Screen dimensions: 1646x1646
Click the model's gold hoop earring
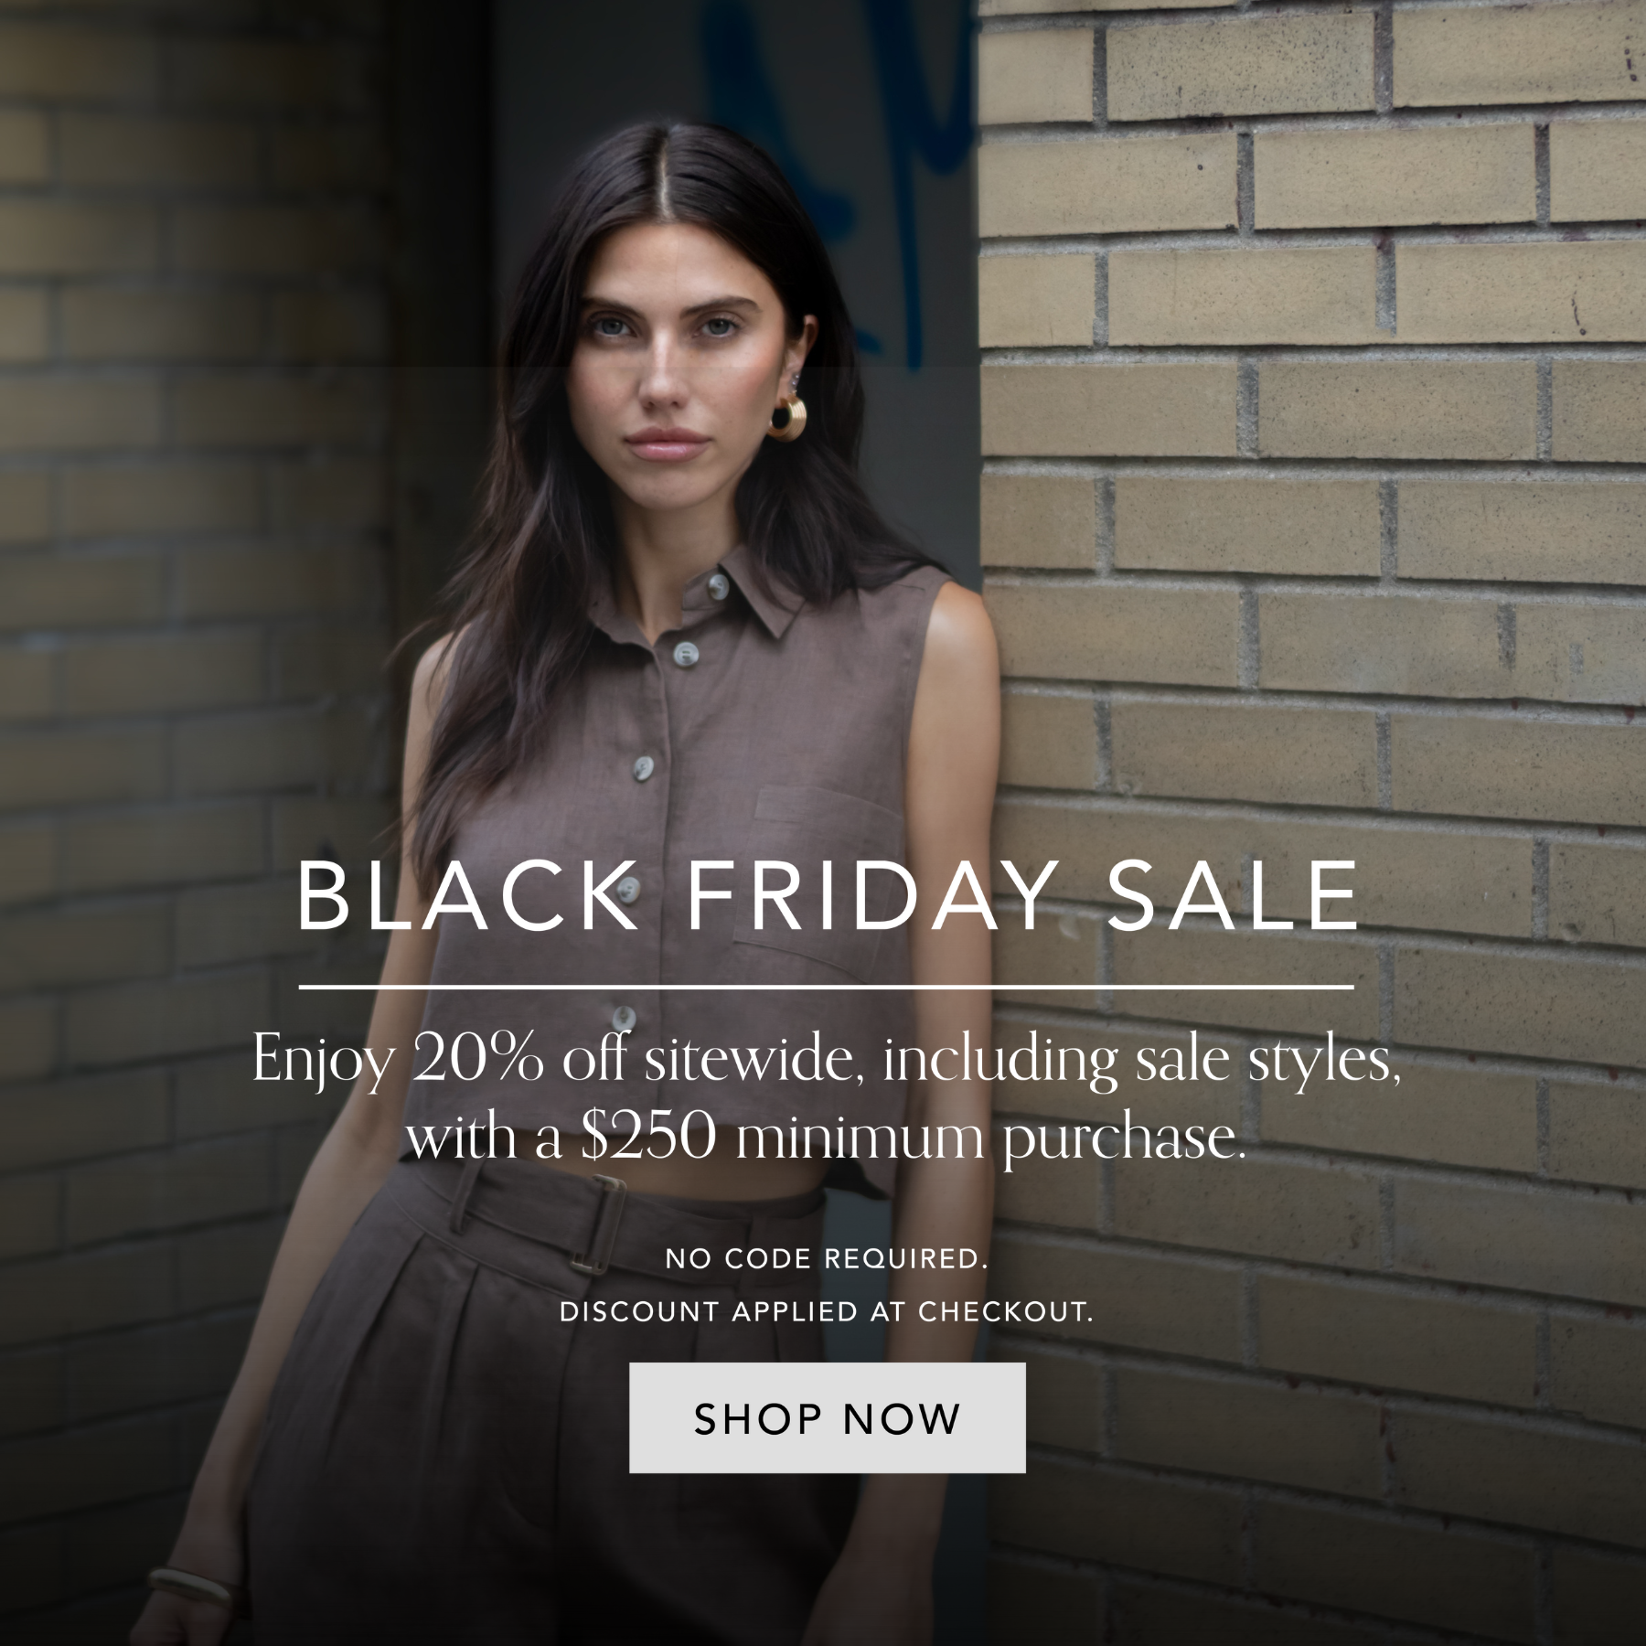click(x=786, y=418)
